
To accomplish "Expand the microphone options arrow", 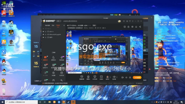I will [110, 77].
